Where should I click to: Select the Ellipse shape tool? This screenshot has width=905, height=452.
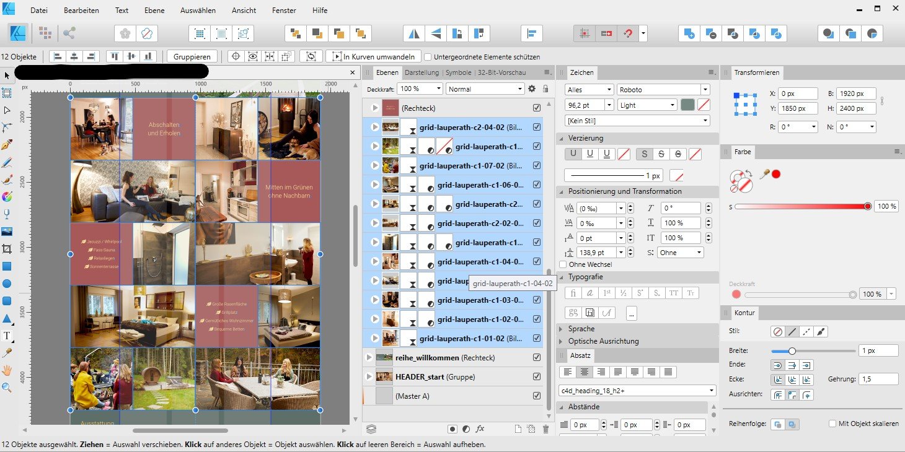pos(7,284)
